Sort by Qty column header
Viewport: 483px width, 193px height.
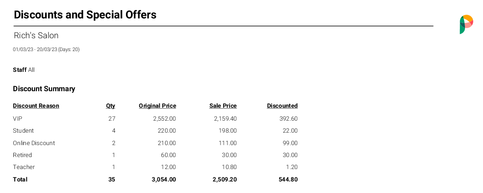click(110, 106)
